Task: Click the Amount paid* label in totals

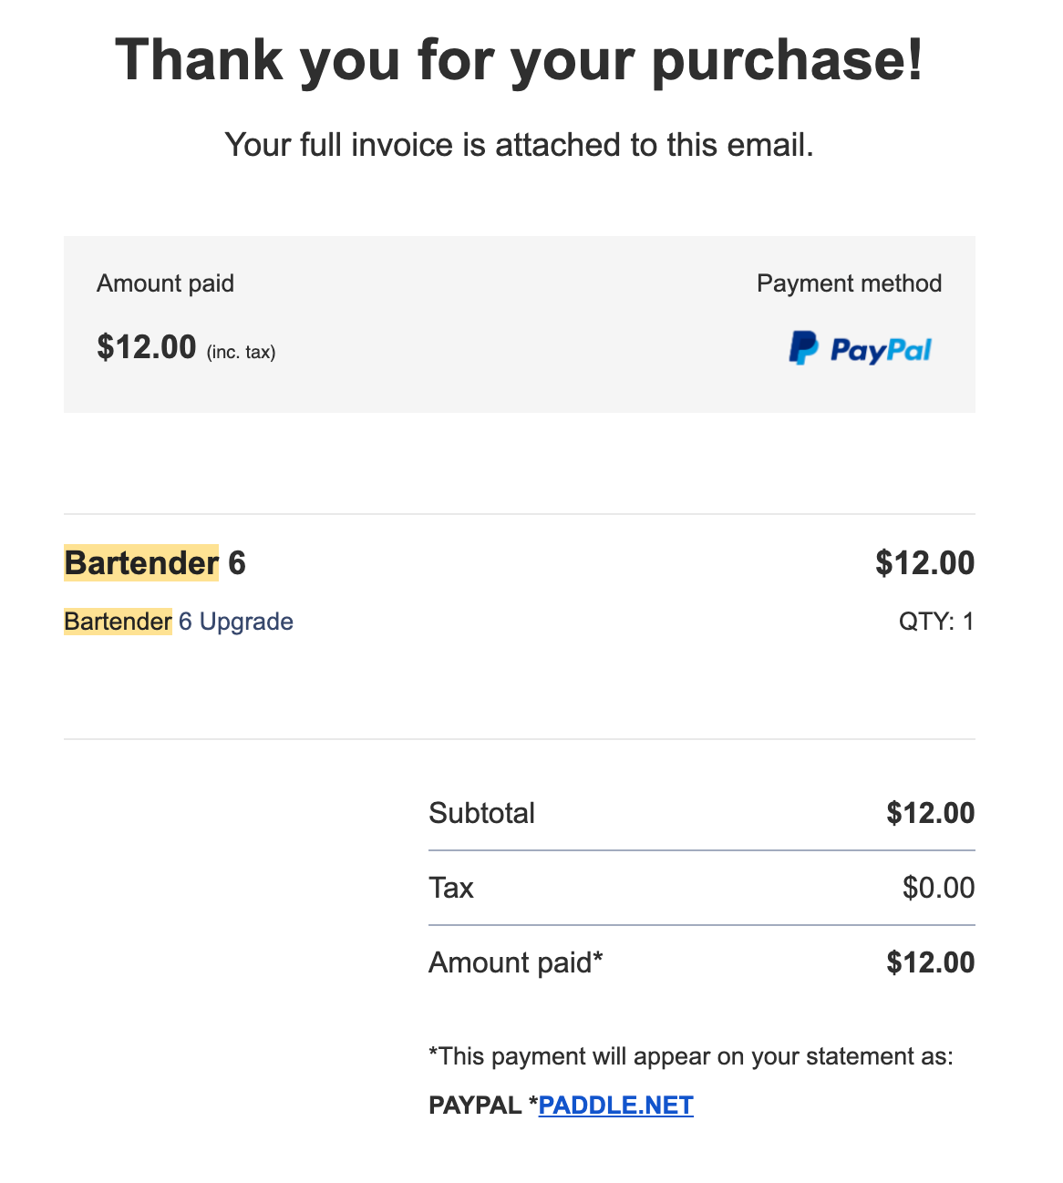Action: pyautogui.click(x=516, y=962)
